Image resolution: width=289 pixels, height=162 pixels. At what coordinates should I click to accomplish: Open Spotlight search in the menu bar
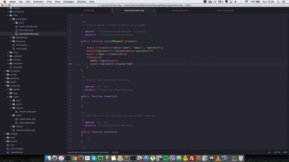[278, 2]
